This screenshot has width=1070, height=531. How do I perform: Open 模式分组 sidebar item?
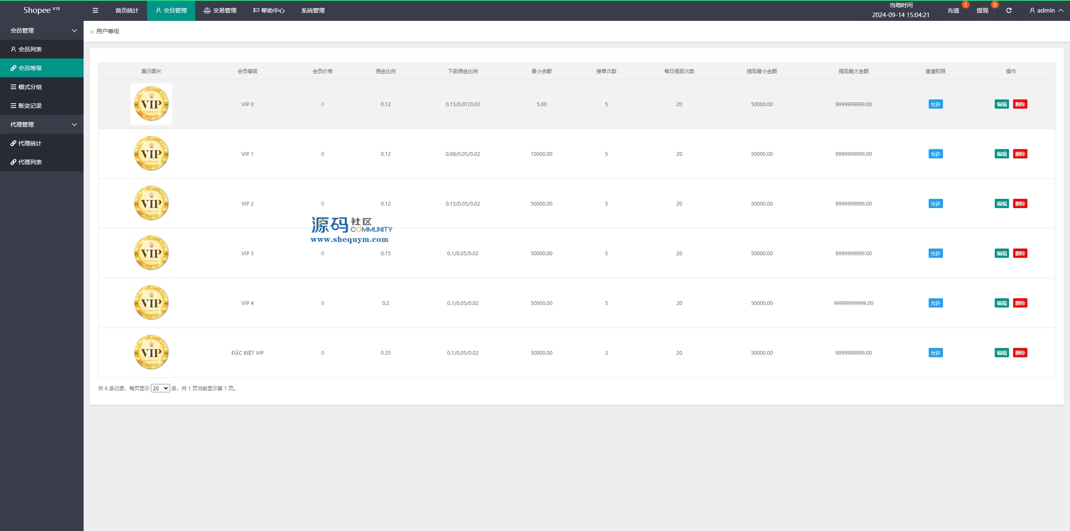point(30,87)
